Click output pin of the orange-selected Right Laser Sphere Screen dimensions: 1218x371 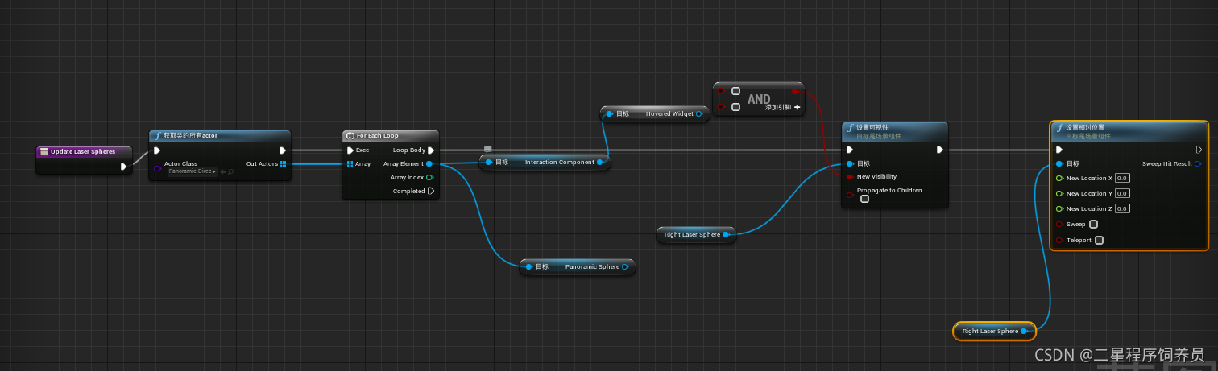point(1024,331)
